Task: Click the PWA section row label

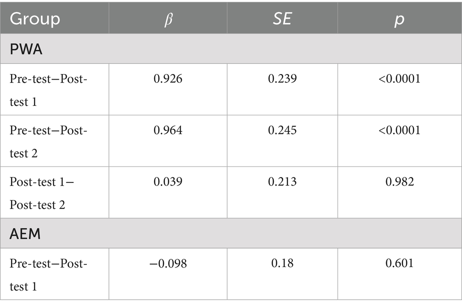Action: [26, 49]
